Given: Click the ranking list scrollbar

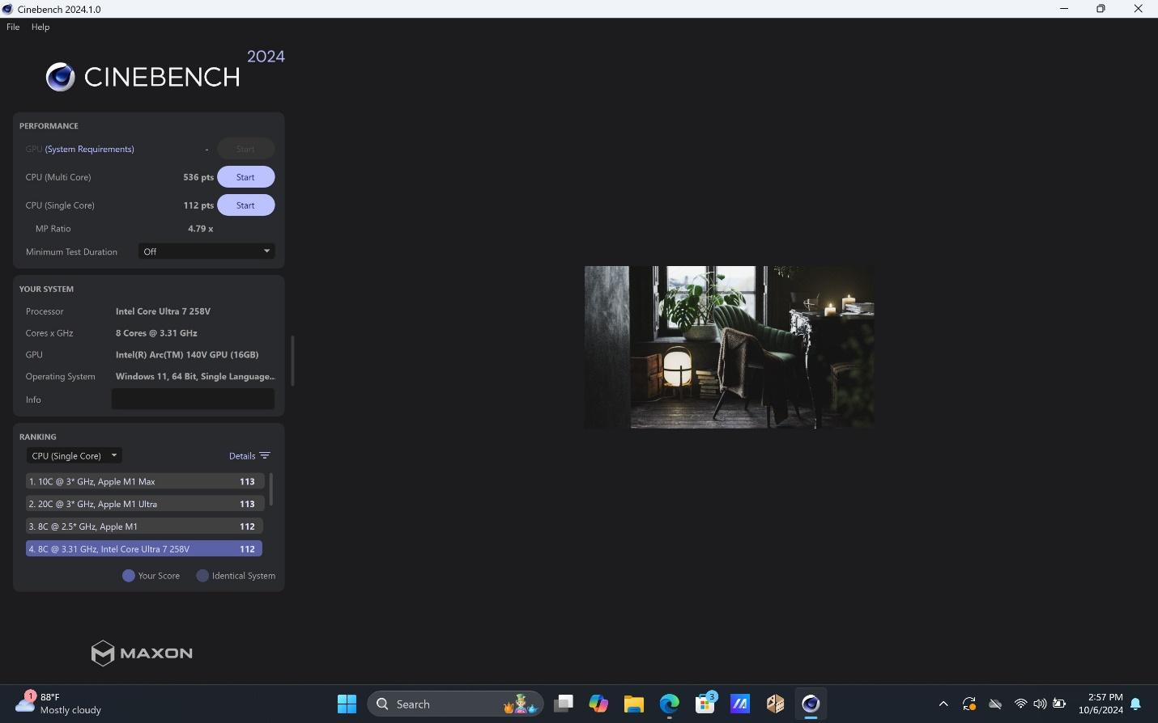Looking at the screenshot, I should 271,490.
